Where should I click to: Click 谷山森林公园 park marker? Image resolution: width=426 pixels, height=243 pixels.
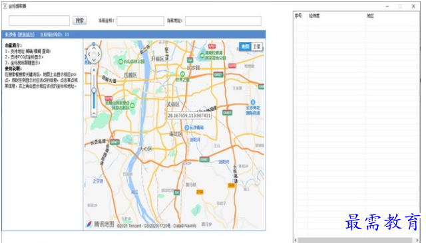pos(120,62)
